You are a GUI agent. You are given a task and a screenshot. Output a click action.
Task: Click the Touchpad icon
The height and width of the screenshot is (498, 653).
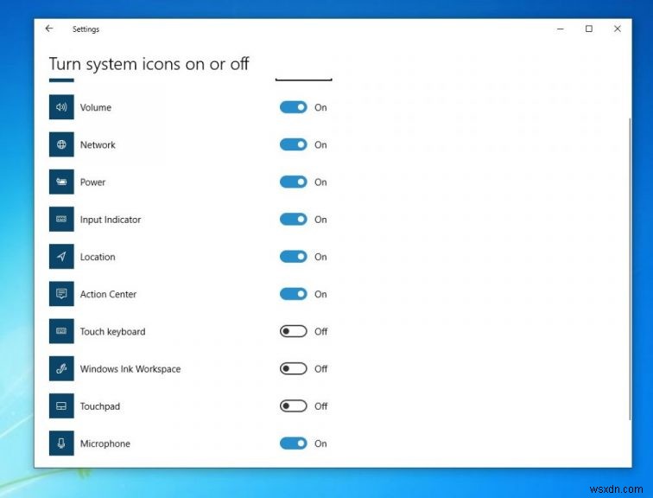[61, 405]
